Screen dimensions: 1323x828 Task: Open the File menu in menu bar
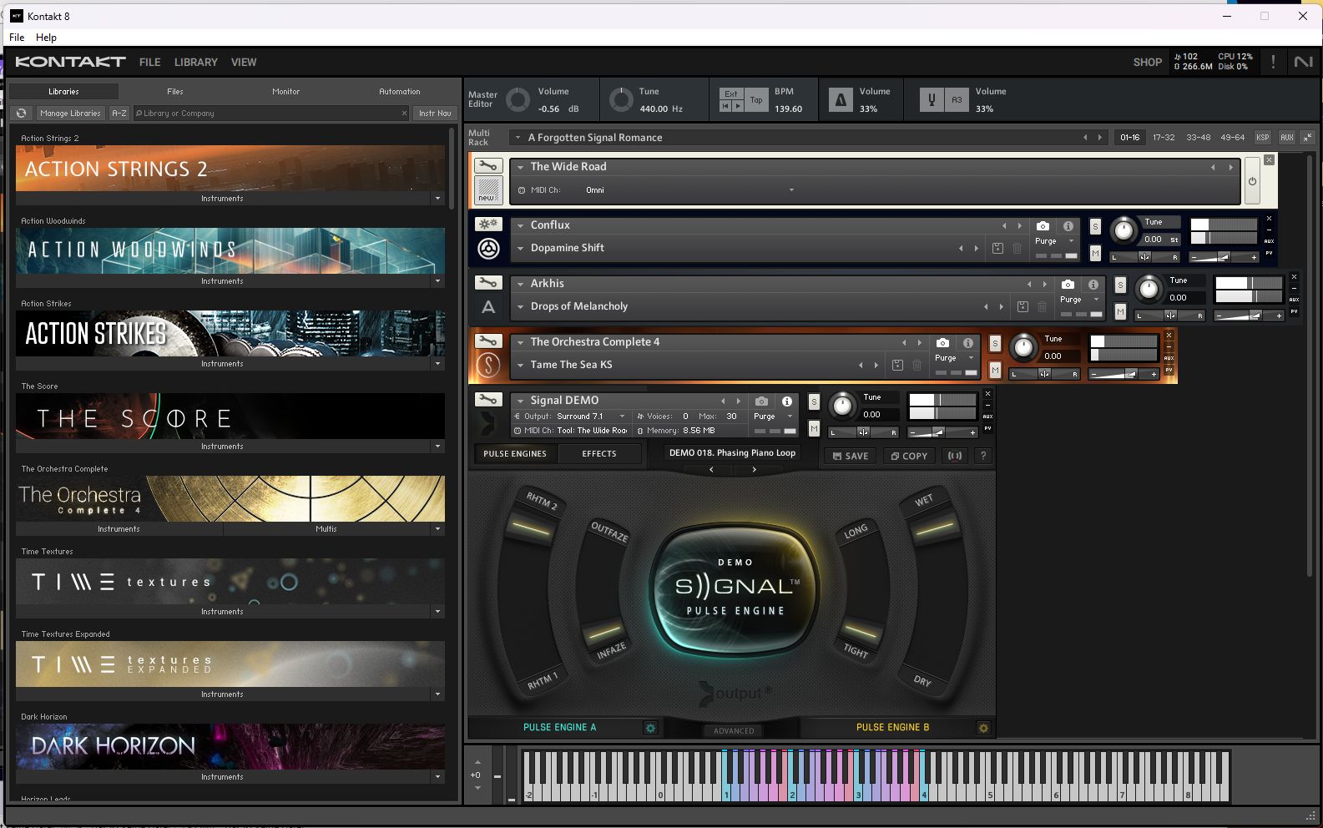[17, 38]
